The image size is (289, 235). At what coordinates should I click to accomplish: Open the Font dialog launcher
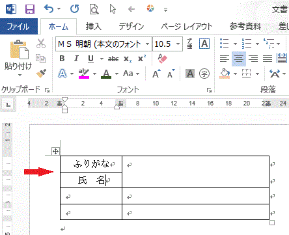(209, 90)
